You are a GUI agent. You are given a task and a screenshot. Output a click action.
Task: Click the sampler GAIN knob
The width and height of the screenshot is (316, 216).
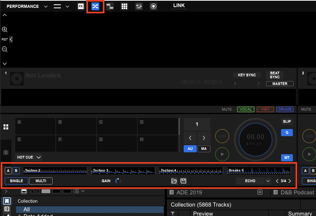pos(118,181)
